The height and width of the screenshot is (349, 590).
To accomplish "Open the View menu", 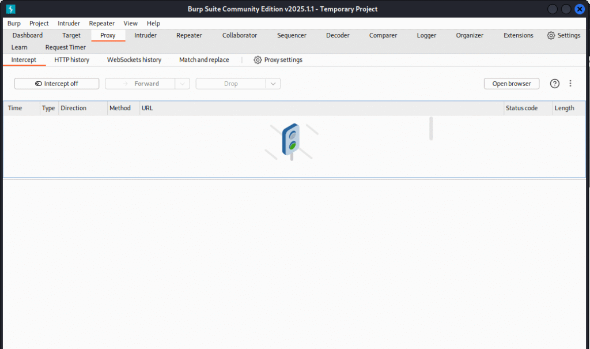I will point(131,24).
